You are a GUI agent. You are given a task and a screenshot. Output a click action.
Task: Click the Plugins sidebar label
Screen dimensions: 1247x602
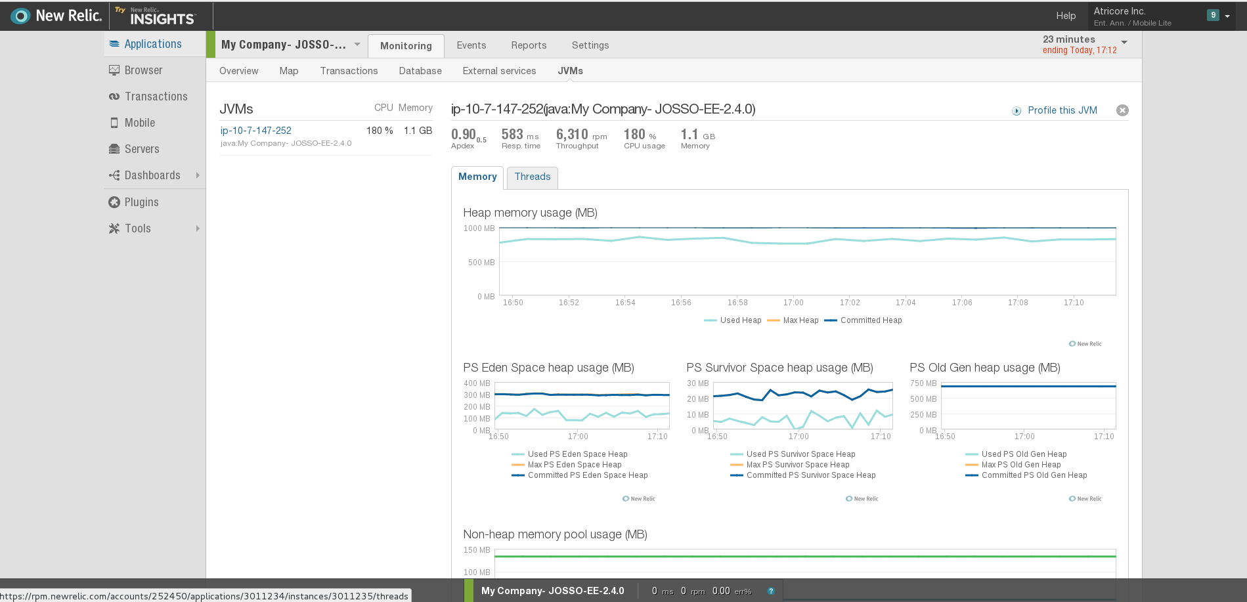click(142, 202)
